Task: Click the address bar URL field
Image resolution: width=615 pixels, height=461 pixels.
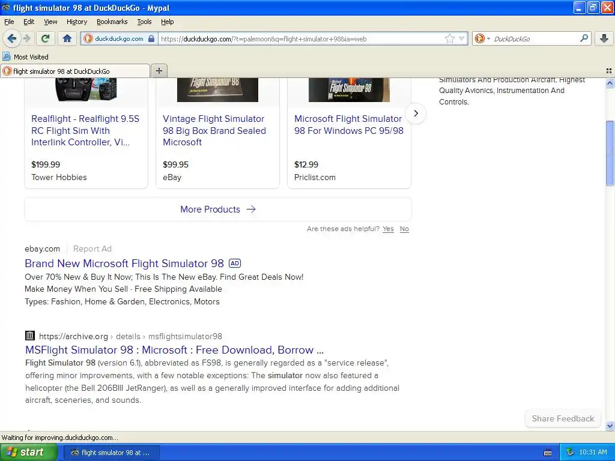Action: pyautogui.click(x=301, y=39)
